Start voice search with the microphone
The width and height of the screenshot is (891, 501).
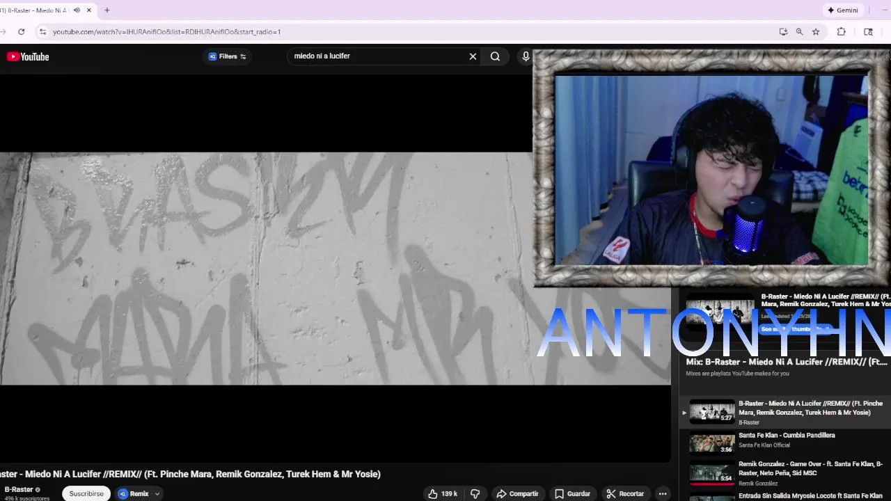(x=526, y=56)
